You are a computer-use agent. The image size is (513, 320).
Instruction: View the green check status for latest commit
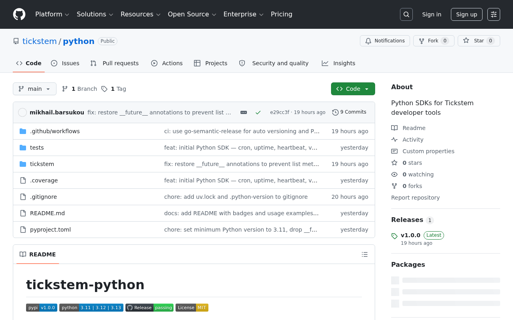coord(258,112)
